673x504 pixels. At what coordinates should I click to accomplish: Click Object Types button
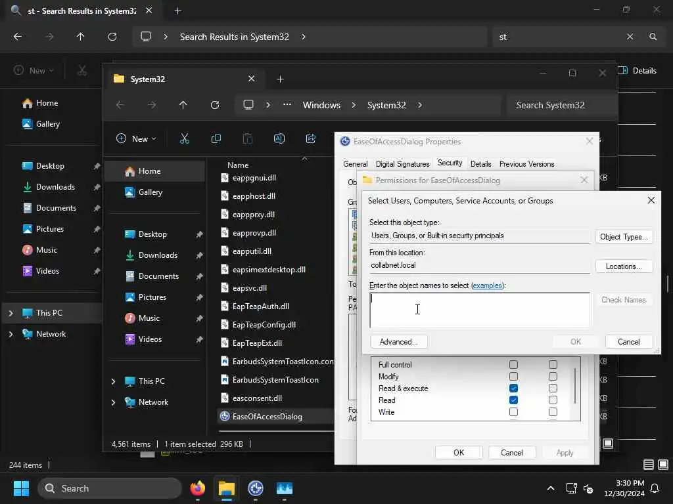(x=624, y=236)
